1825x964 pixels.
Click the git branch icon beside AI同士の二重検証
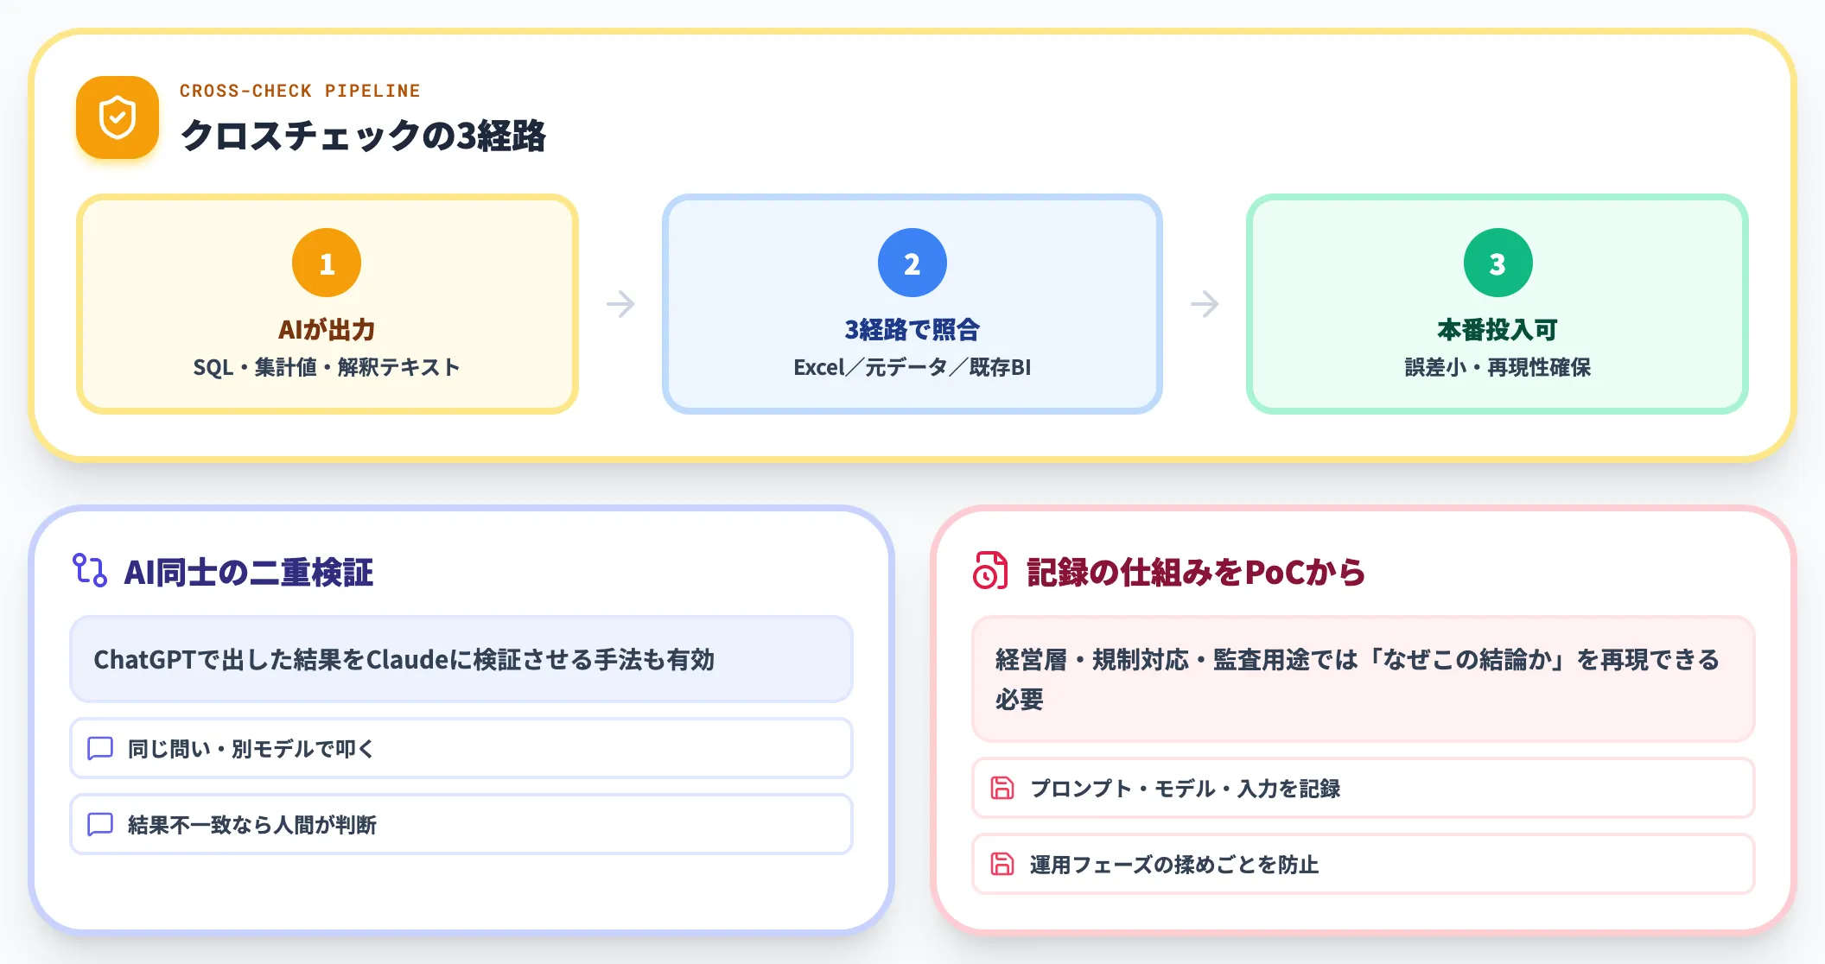tap(90, 571)
